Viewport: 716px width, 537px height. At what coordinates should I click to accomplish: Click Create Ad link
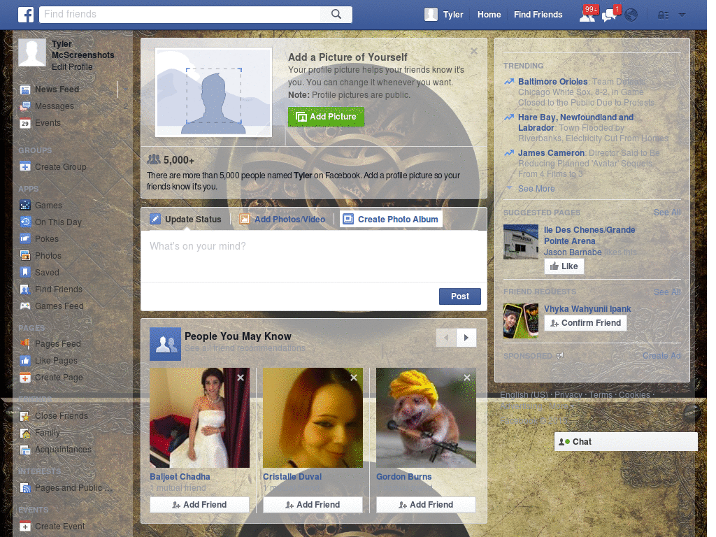coord(661,356)
